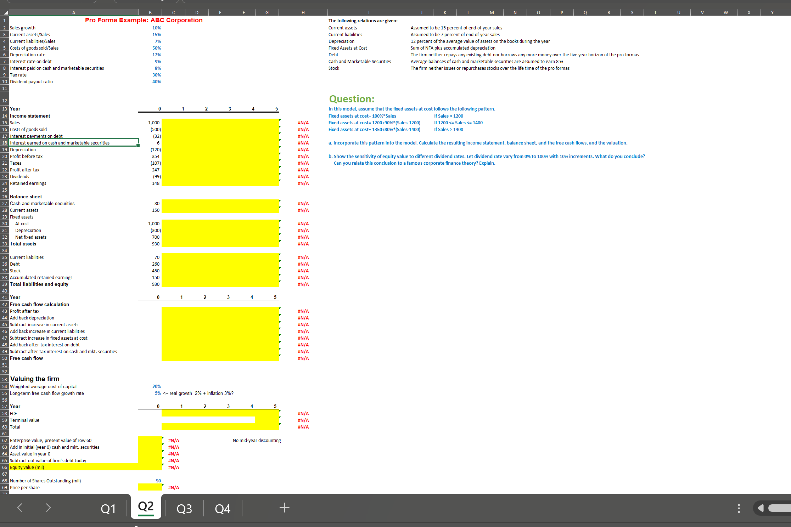Viewport: 791px width, 527px height.
Task: Click the 'The following relations are given:' text
Action: coord(363,21)
